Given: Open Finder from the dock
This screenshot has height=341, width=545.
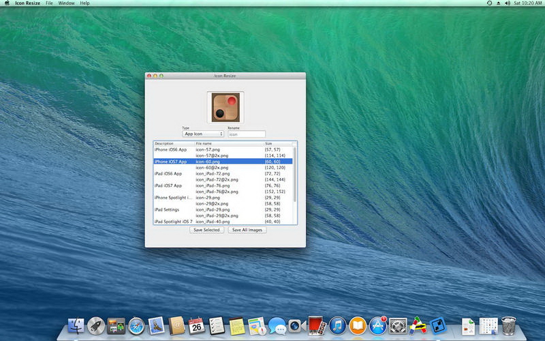Looking at the screenshot, I should pos(76,326).
